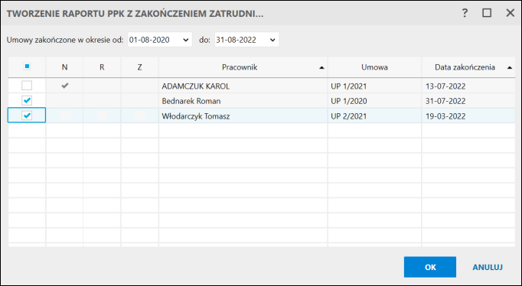Click the Z column header

[139, 67]
